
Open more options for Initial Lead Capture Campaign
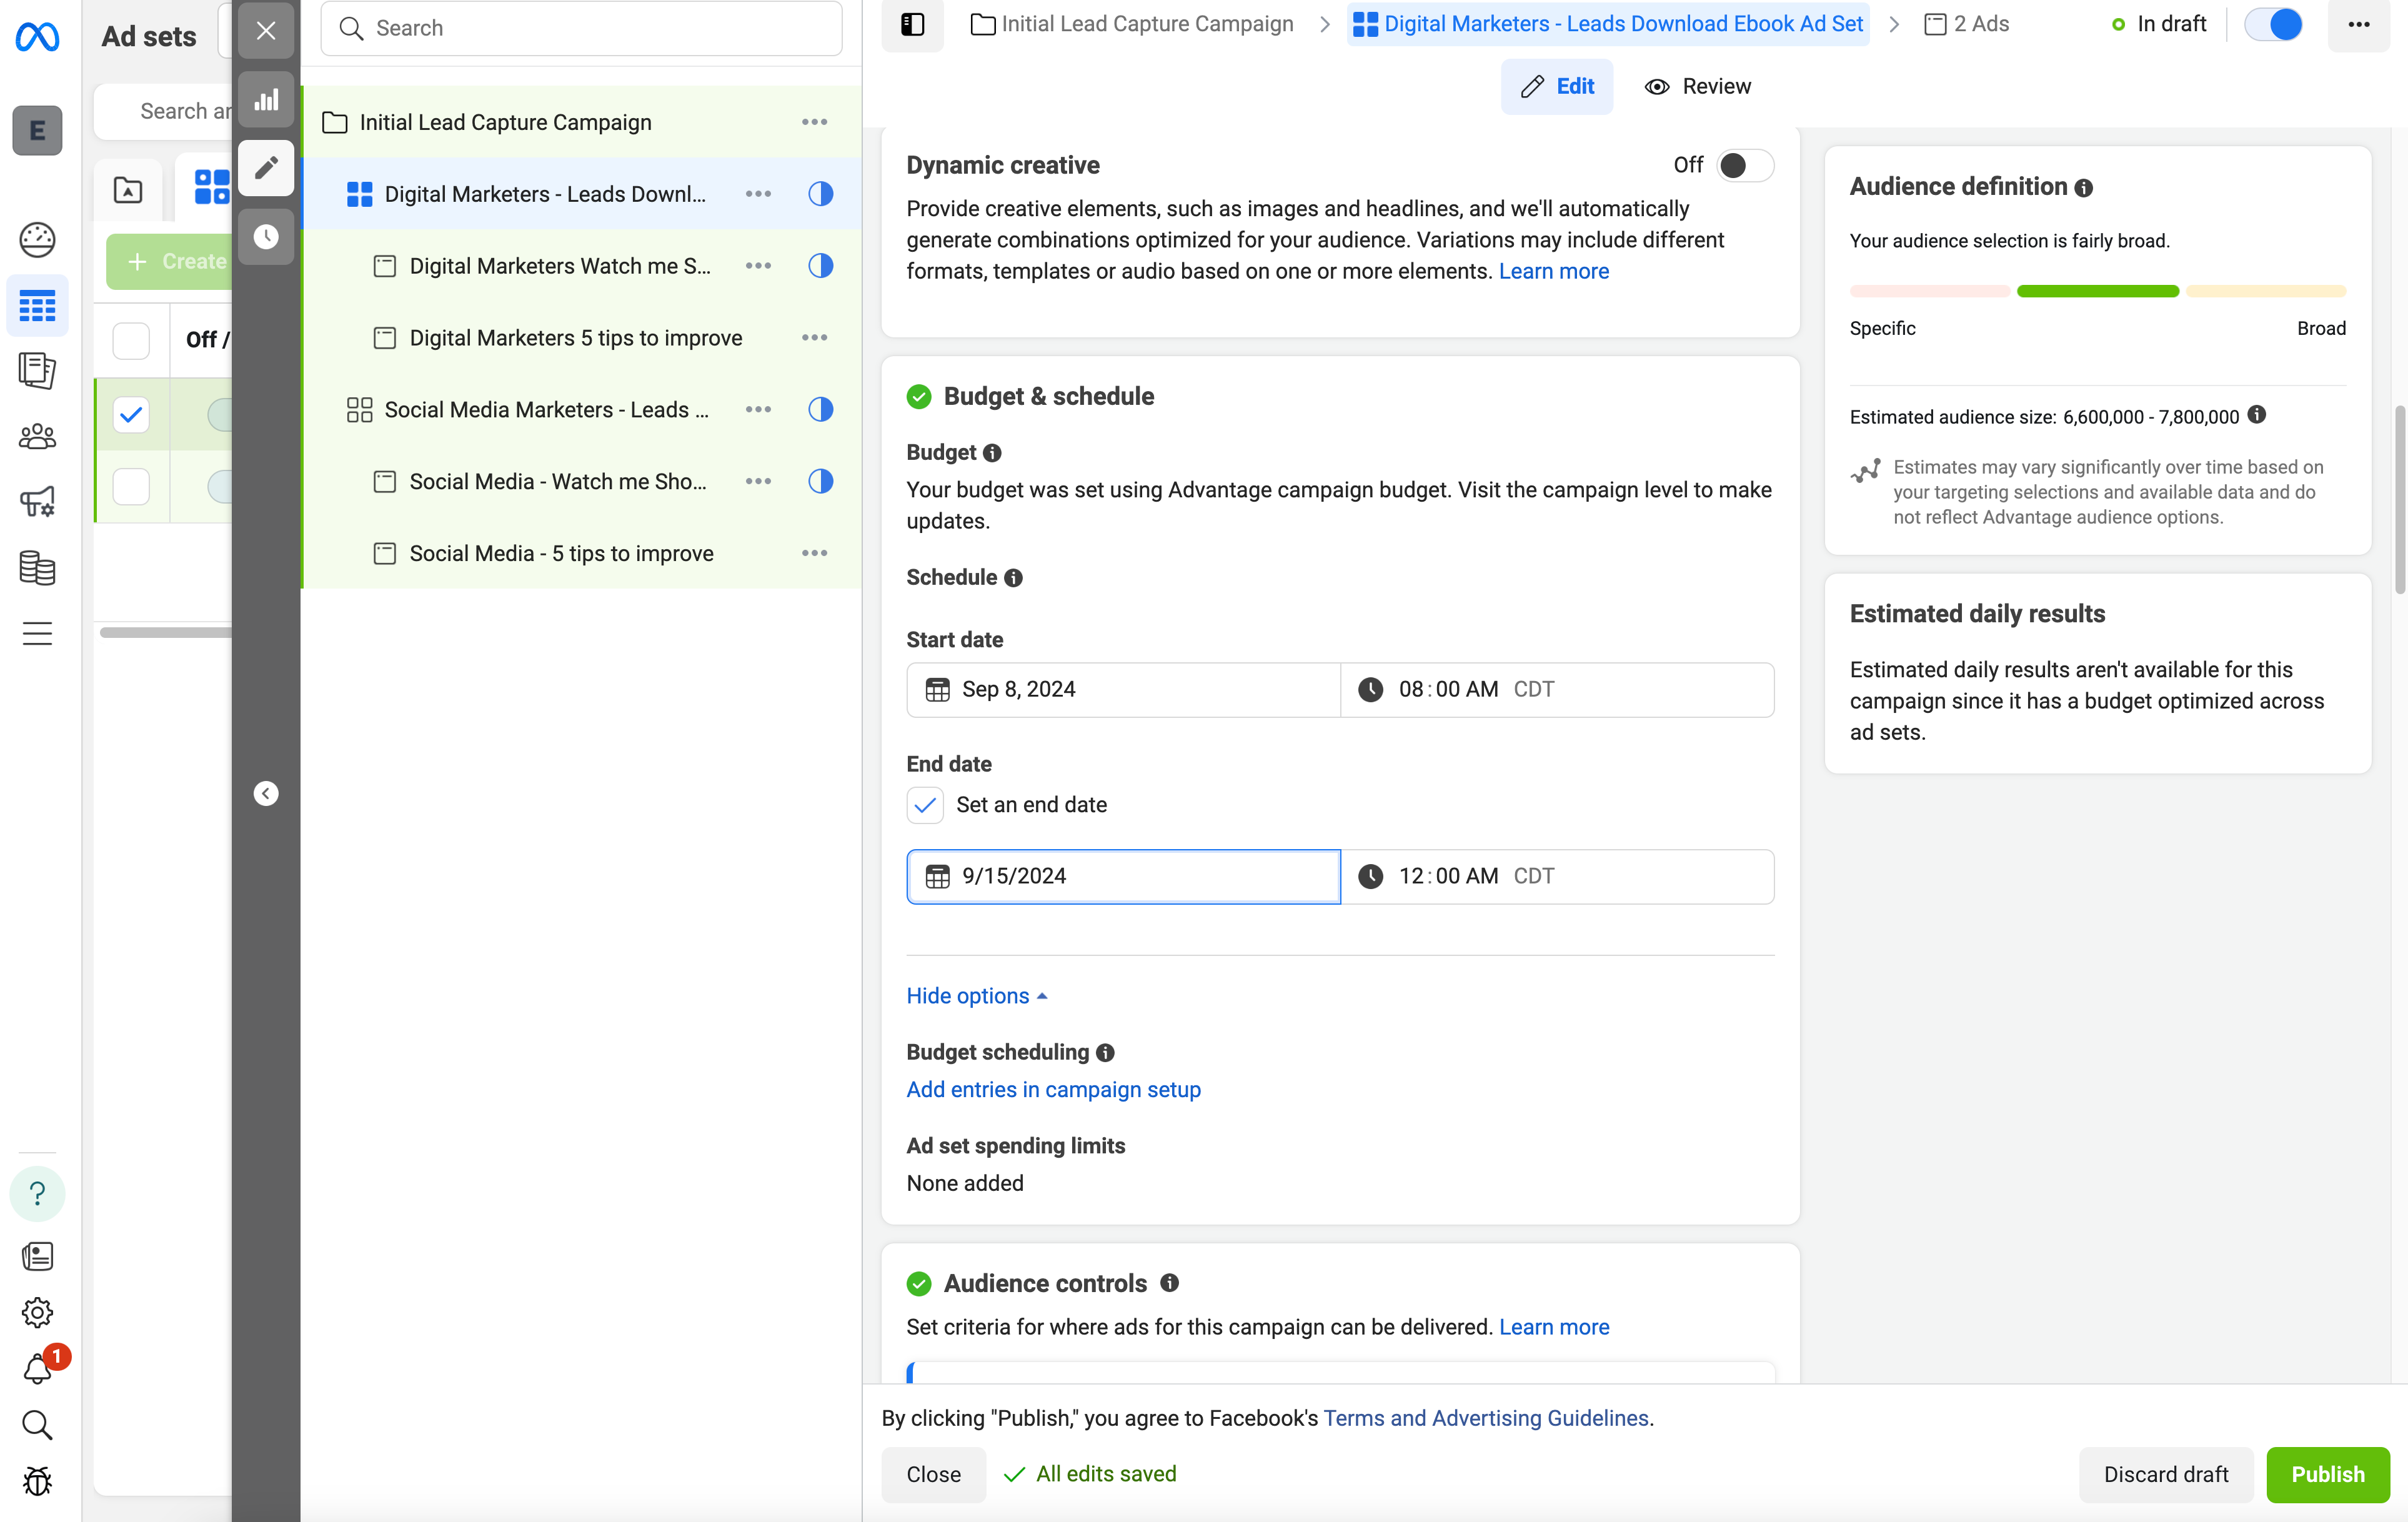(814, 122)
